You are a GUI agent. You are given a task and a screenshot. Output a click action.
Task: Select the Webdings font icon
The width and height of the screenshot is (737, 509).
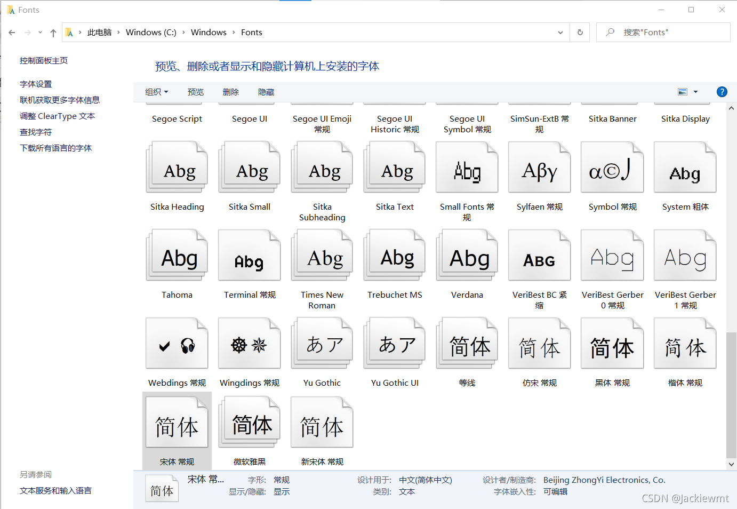coord(177,343)
